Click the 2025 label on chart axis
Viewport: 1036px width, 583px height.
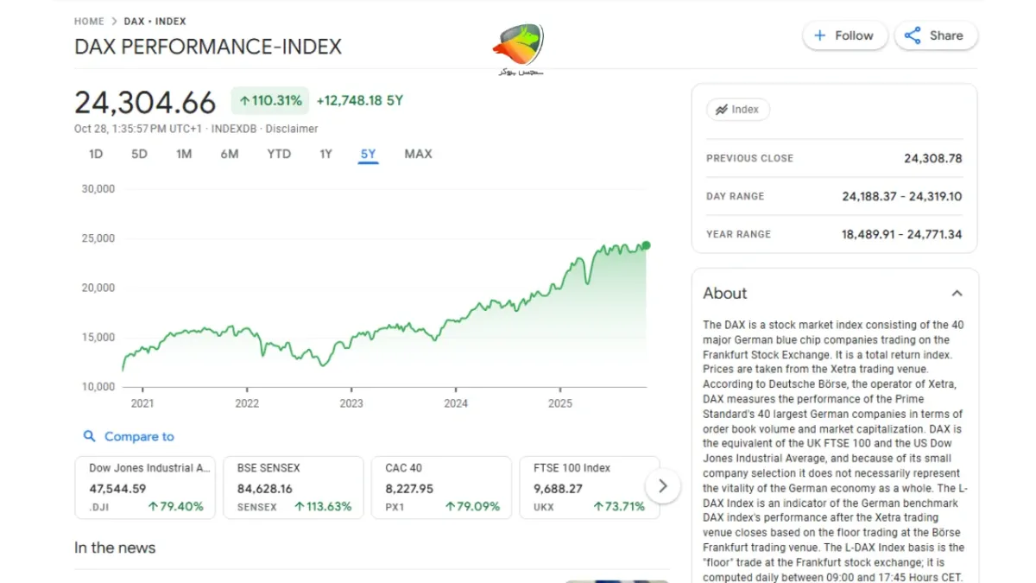560,403
